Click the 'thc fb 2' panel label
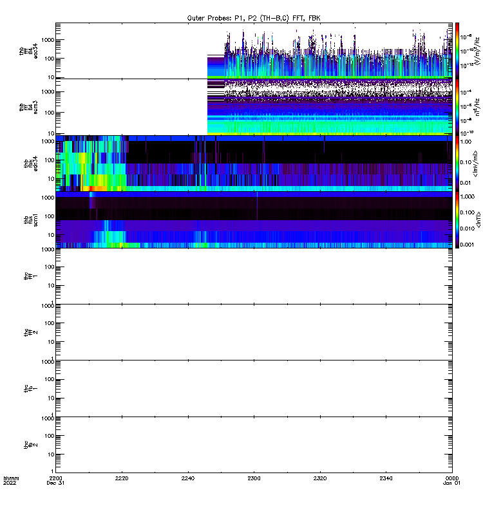Viewport: 483px width, 515px height. 31,445
